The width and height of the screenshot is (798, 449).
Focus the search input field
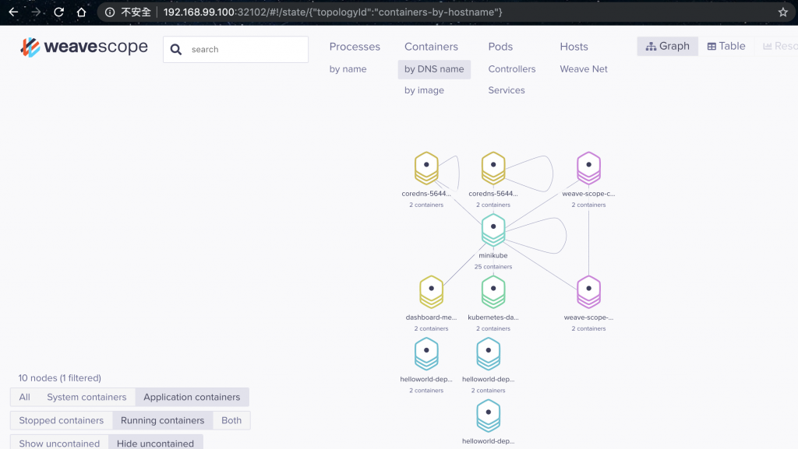pyautogui.click(x=235, y=49)
